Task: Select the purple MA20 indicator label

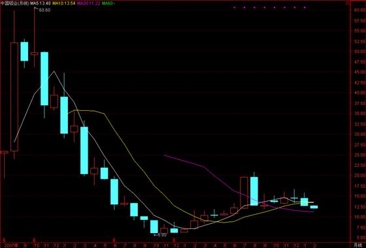Action: (89, 3)
